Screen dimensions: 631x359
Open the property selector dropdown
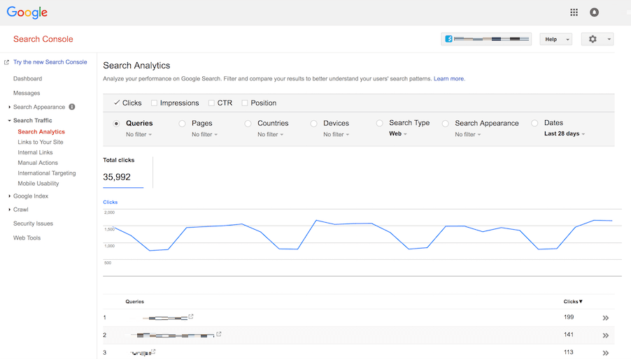[x=486, y=39]
